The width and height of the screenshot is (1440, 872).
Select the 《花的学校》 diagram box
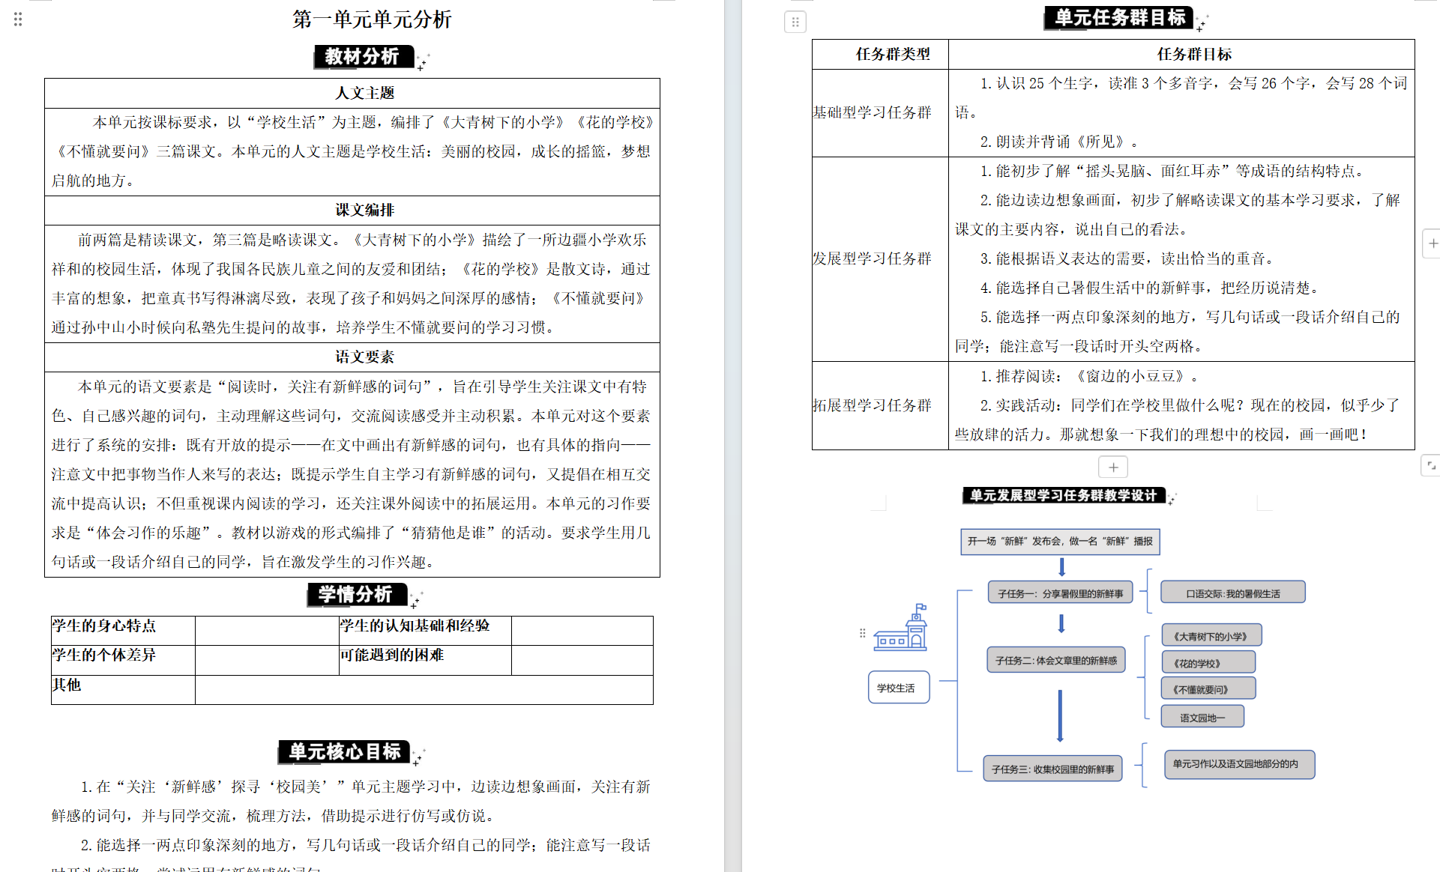1208,663
